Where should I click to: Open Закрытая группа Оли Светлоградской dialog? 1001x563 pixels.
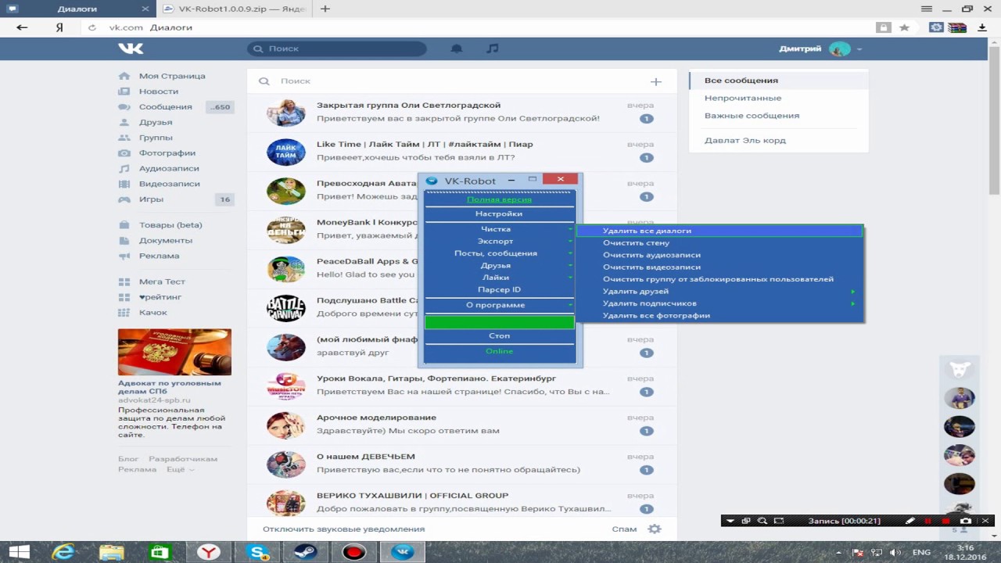[x=461, y=112]
